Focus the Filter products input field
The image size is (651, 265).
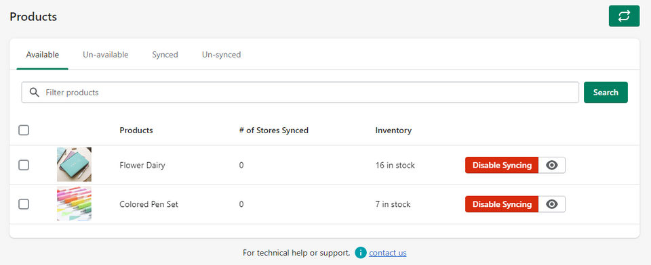coord(300,93)
